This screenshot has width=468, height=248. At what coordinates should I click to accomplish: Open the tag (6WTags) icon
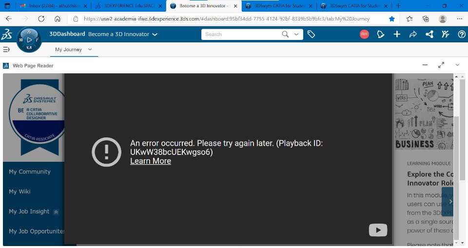(x=311, y=34)
